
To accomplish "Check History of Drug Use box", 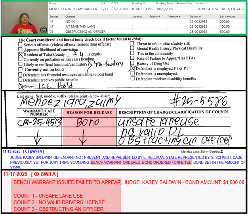I will point(132,63).
